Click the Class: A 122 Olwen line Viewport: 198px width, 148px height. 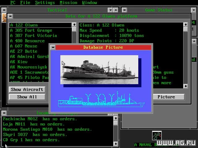(x=102, y=25)
